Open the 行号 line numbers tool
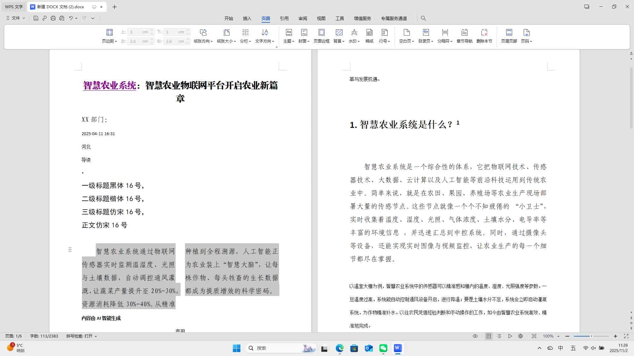Viewport: 634px width, 356px height. [384, 36]
